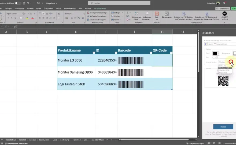This screenshot has height=145, width=236.
Task: Open filter dropdown for QR-Code column
Action: [x=171, y=53]
